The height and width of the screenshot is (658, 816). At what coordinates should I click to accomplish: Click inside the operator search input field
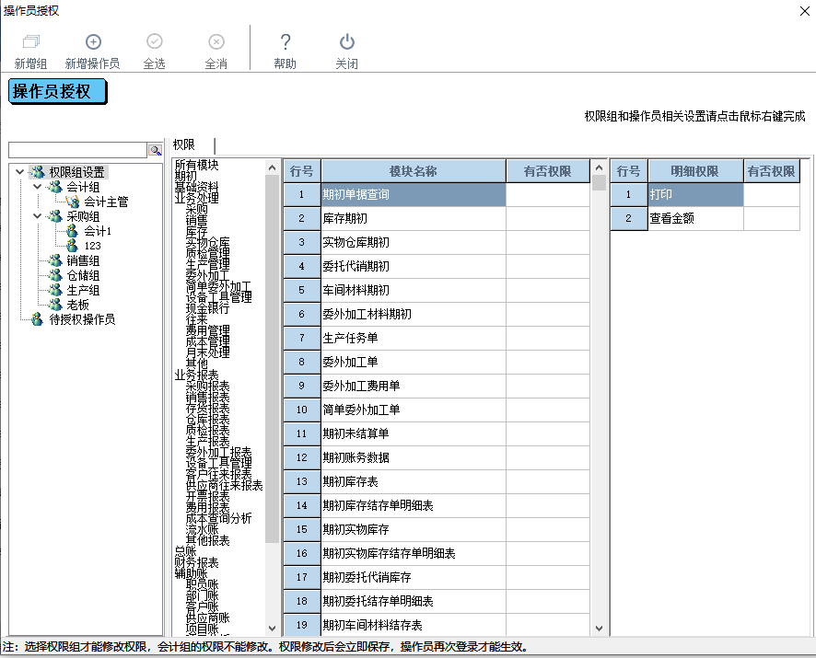[77, 150]
